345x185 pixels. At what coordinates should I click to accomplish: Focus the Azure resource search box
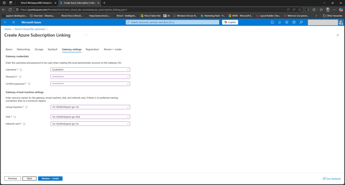pos(173,22)
